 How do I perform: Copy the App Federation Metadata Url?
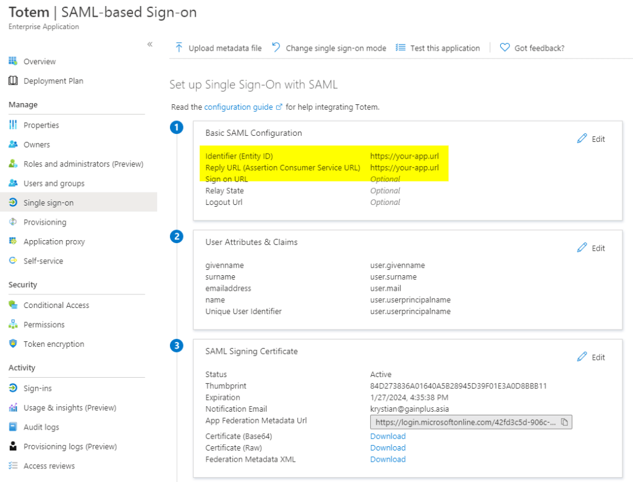(564, 422)
